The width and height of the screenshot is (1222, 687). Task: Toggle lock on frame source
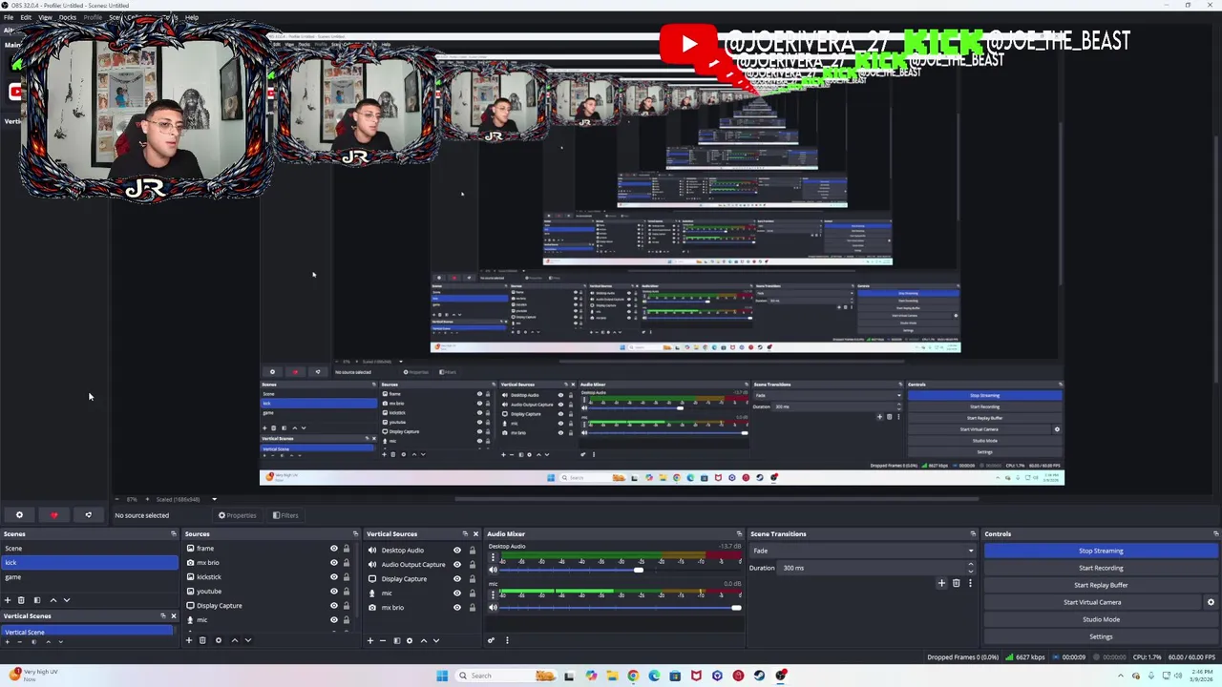[347, 549]
